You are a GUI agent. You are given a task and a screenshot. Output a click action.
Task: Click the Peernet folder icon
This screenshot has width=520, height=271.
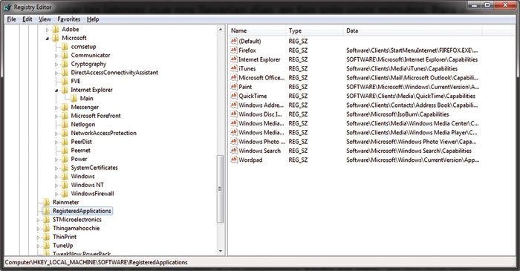(x=65, y=151)
